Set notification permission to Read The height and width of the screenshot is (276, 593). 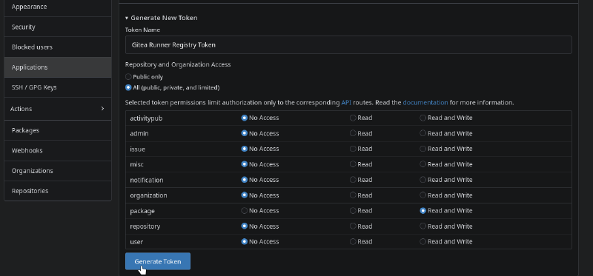tap(353, 180)
